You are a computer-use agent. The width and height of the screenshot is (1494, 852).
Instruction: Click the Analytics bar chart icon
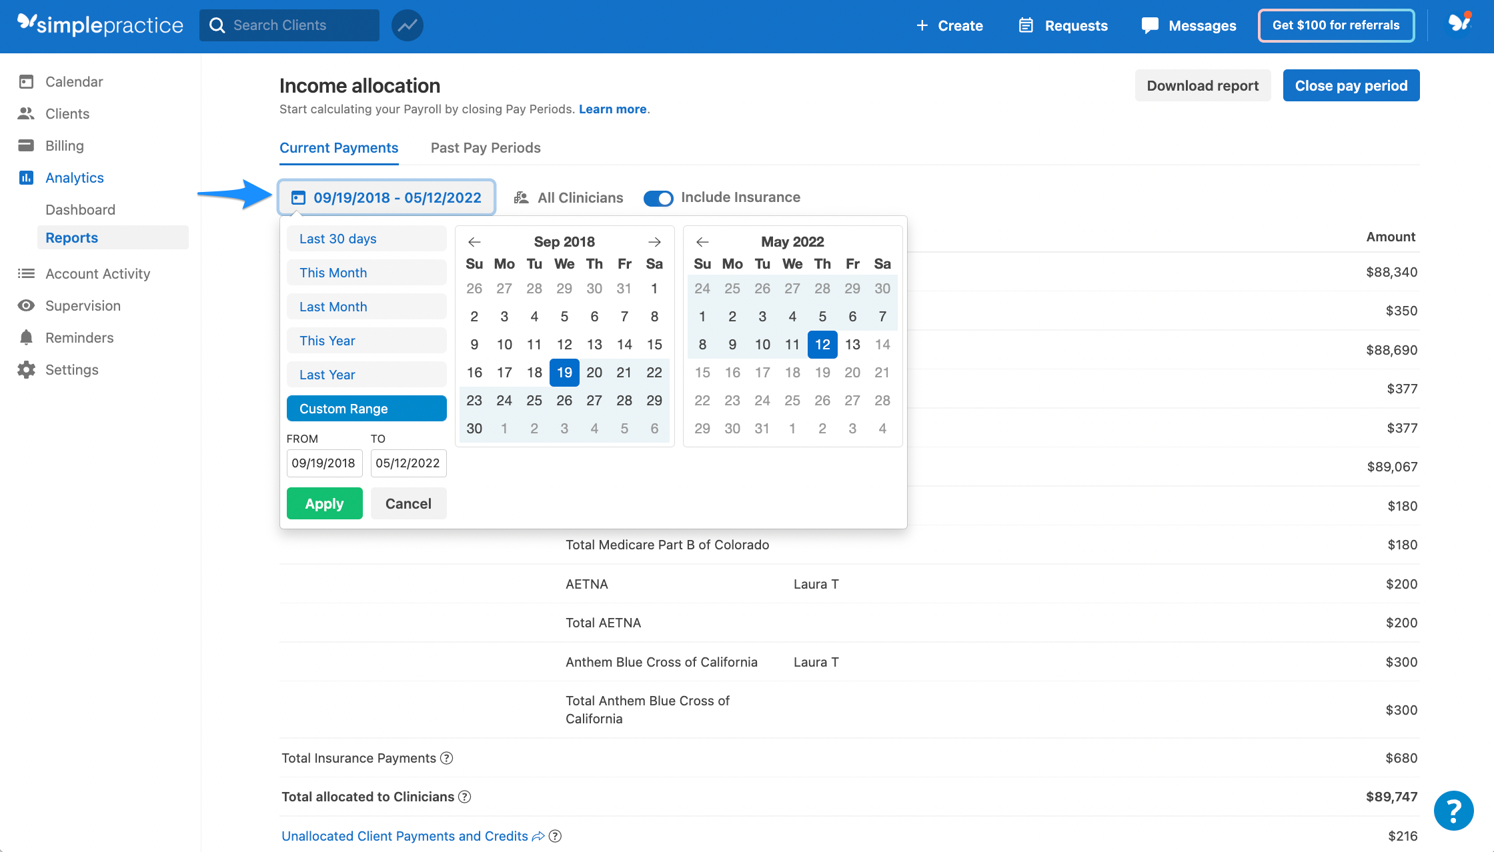tap(26, 177)
